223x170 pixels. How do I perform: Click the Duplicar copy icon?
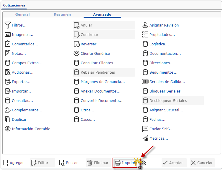[x=8, y=119]
